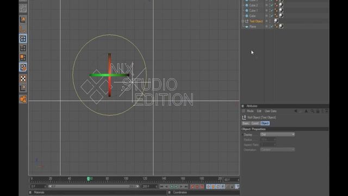Screen dimensions: 348x196
Task: Click next frame playback button
Action: pyautogui.click(x=181, y=186)
